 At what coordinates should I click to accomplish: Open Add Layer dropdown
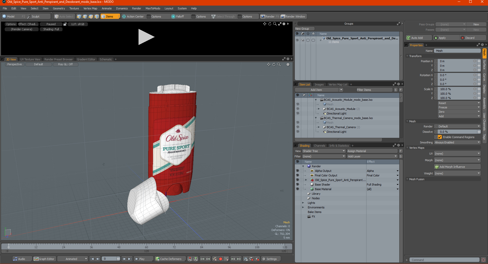pyautogui.click(x=372, y=156)
